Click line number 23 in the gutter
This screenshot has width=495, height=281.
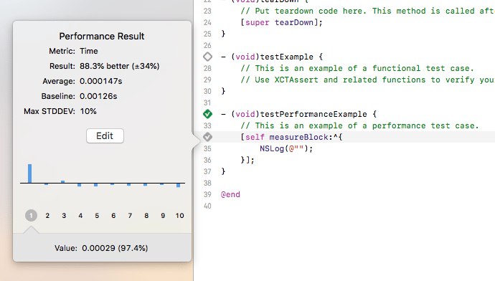coord(207,11)
